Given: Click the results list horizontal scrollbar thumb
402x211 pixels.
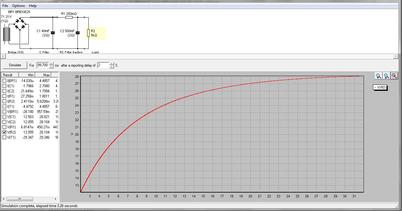Looking at the screenshot, I should coord(19,199).
